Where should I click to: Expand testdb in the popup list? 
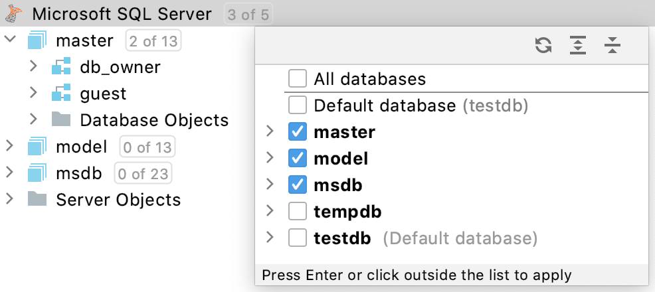coord(270,238)
